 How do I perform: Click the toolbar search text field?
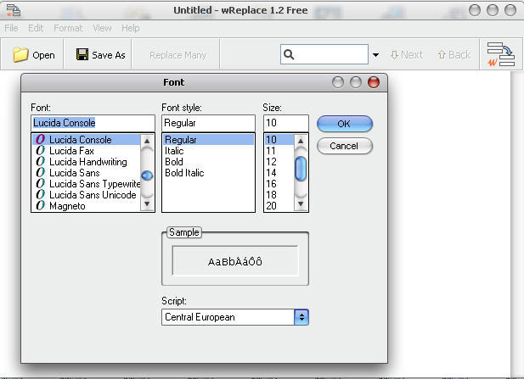[x=324, y=54]
